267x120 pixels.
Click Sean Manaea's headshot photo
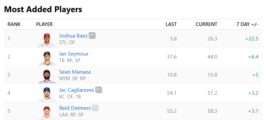point(47,76)
